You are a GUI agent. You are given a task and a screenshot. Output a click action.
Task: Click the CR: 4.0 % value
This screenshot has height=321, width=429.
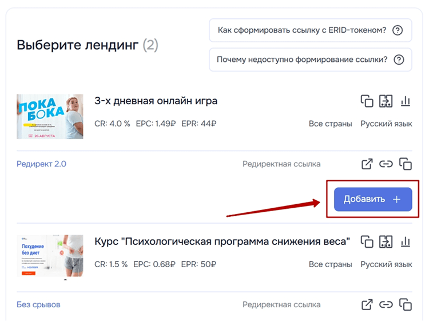[x=112, y=124]
